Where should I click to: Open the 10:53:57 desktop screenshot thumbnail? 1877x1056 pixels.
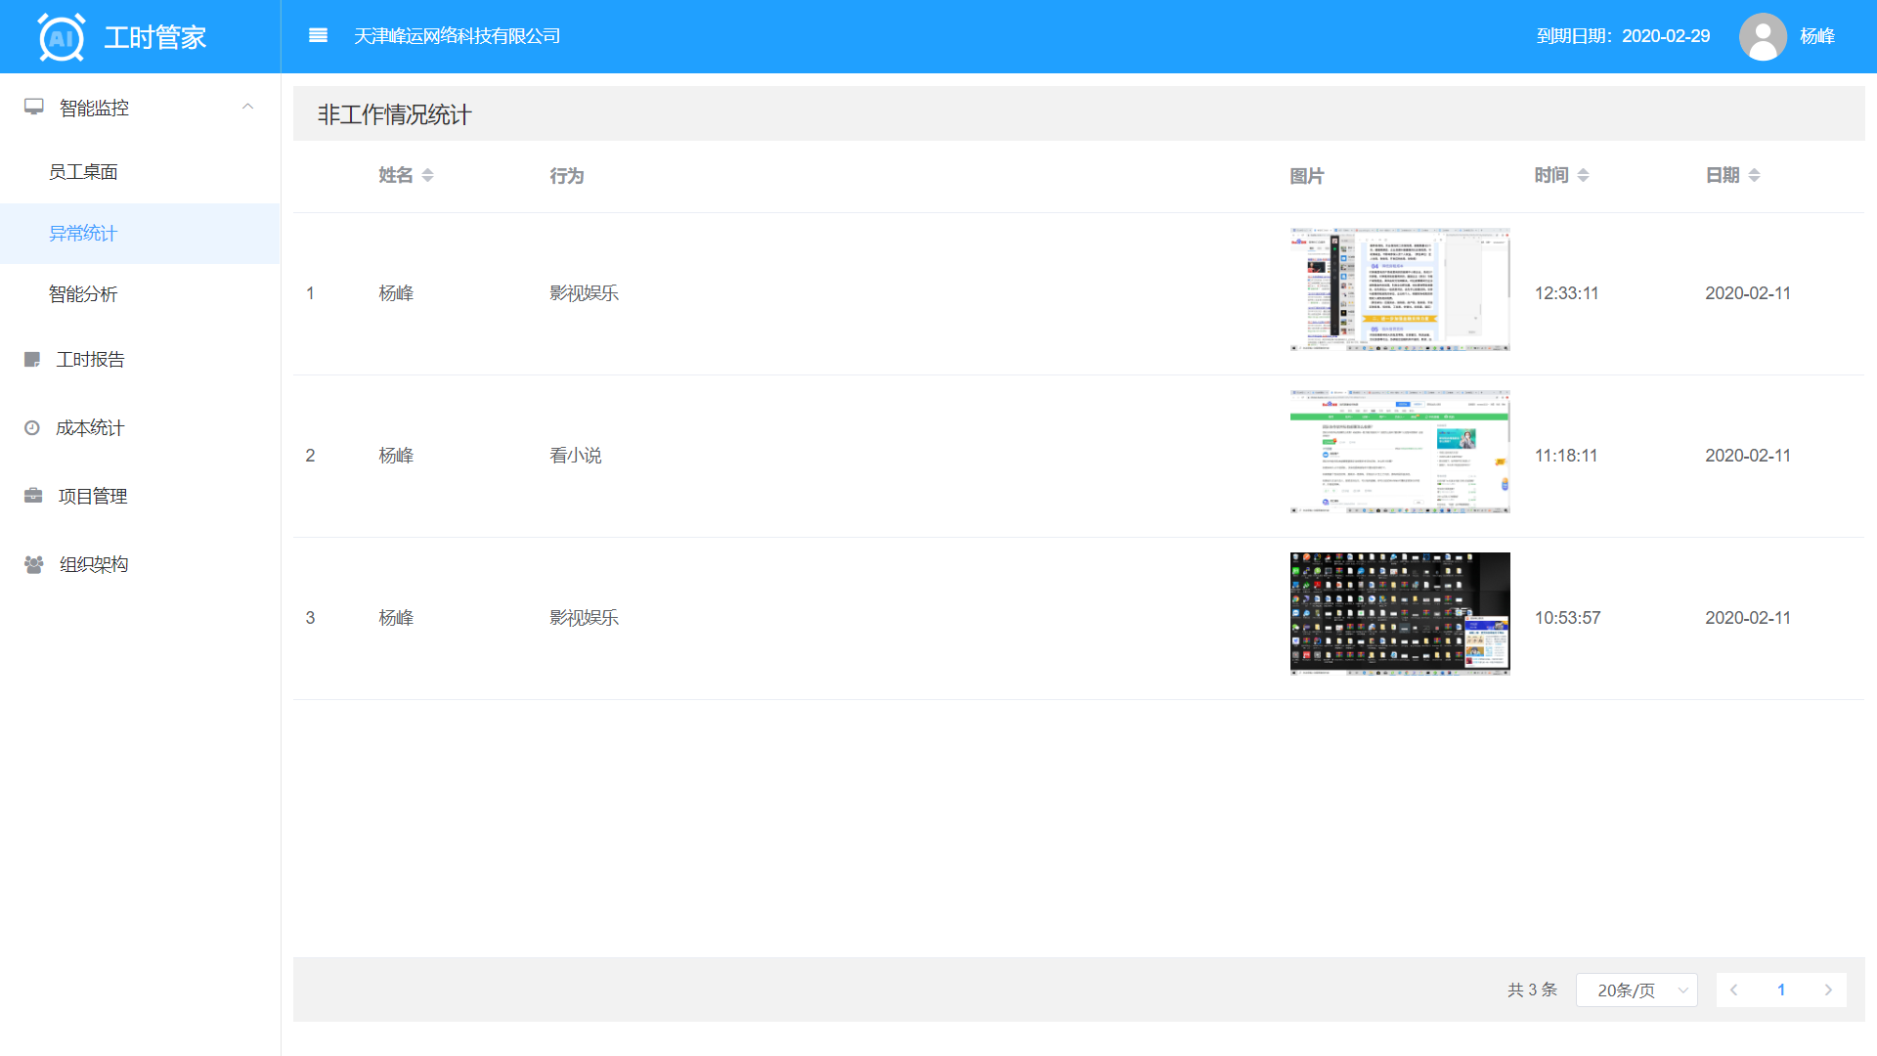point(1399,614)
